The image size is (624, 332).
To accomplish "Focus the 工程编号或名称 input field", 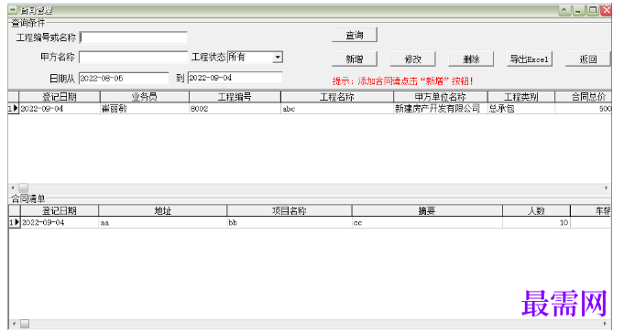I will click(x=133, y=37).
